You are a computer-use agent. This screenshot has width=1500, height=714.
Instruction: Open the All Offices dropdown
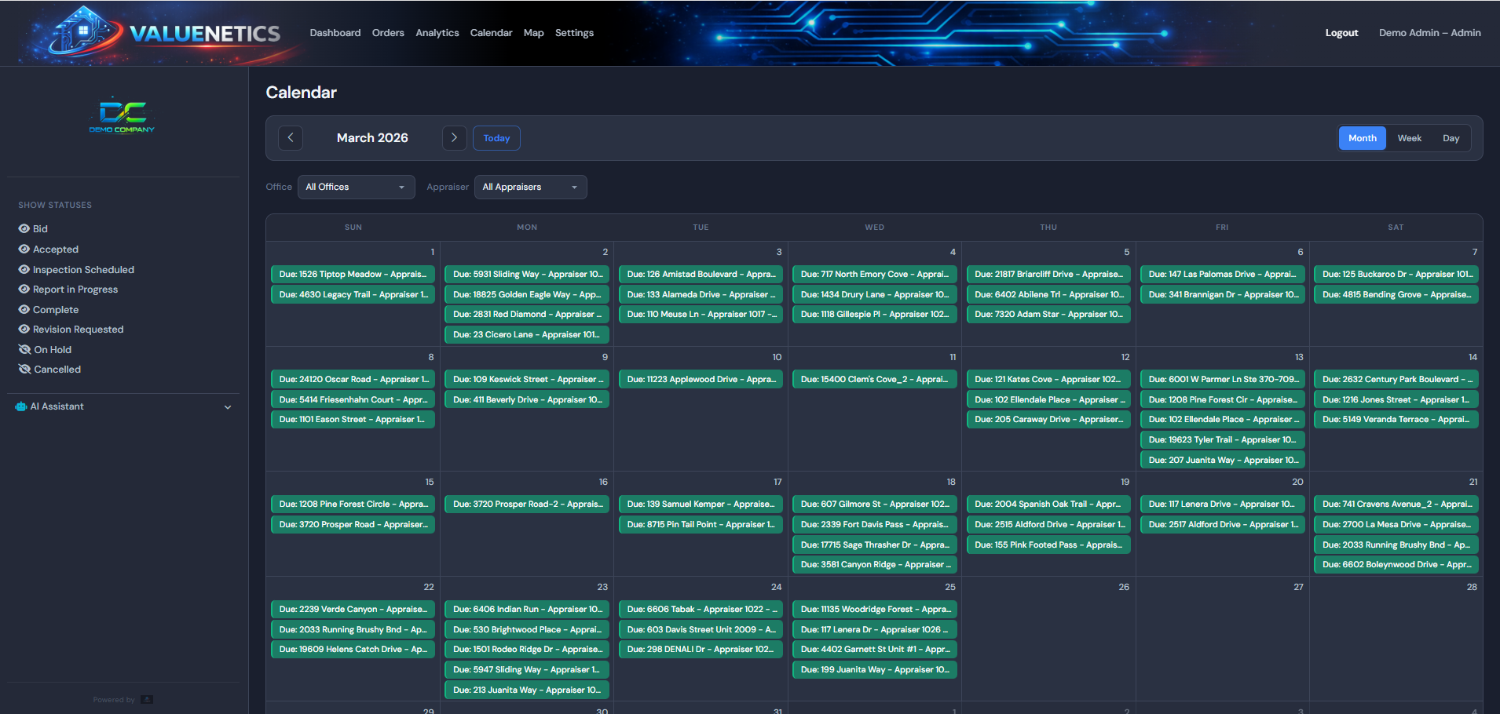point(356,187)
